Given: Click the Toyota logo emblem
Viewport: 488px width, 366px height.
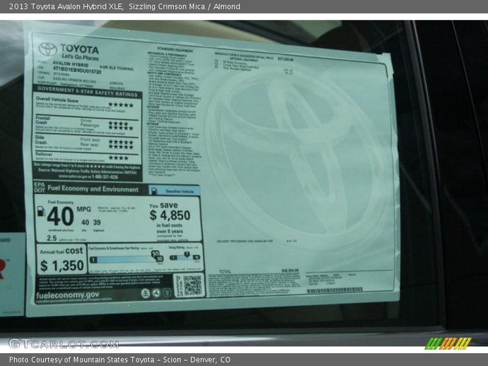Looking at the screenshot, I should click(47, 49).
